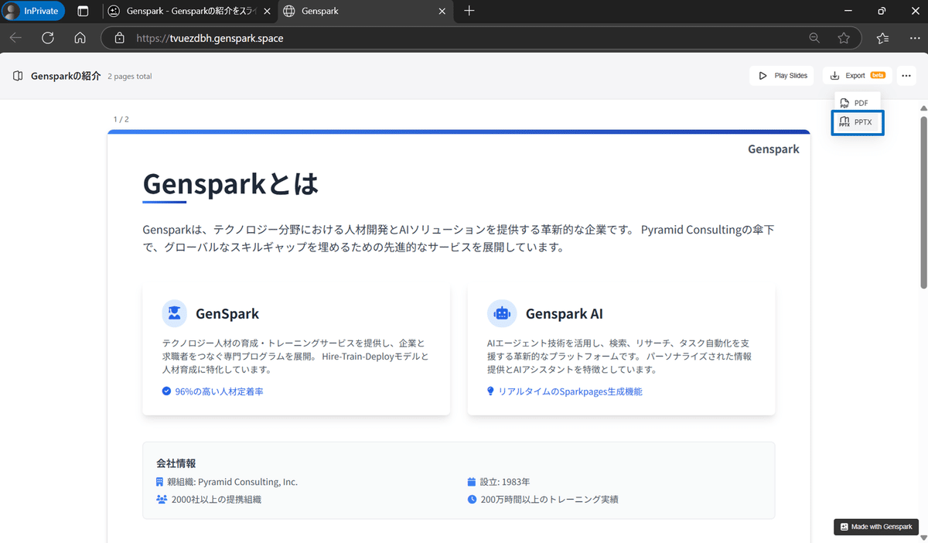928x543 pixels.
Task: Open the tab search menu beside InPrivate
Action: click(84, 11)
